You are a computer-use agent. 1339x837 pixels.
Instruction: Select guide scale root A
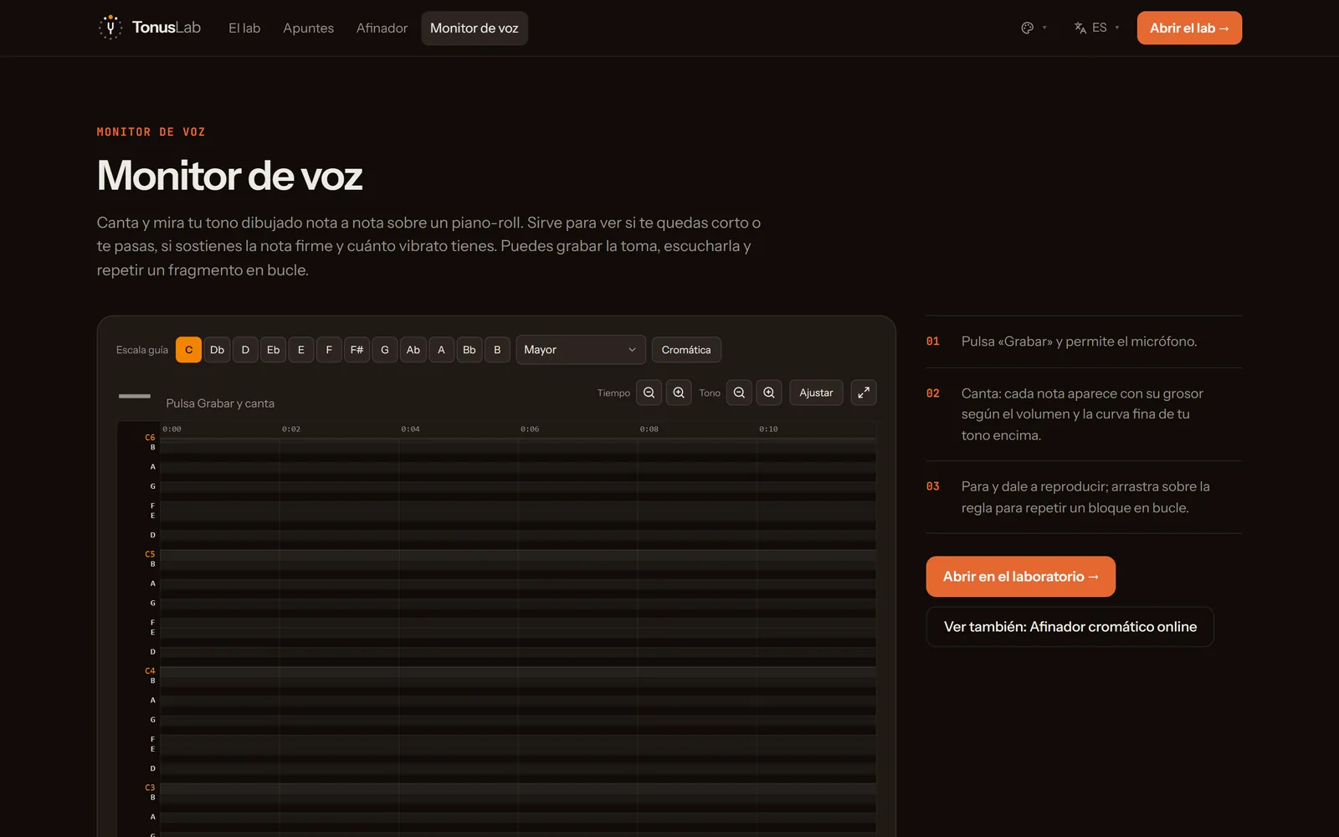[441, 350]
